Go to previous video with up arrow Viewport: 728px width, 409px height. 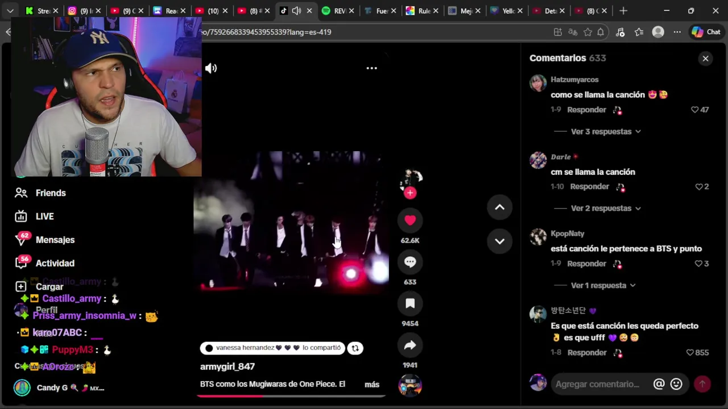click(499, 207)
